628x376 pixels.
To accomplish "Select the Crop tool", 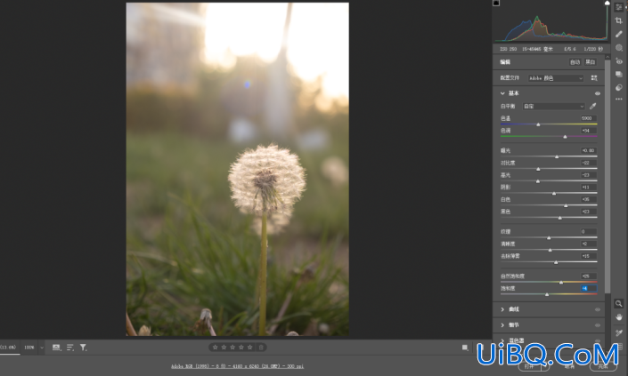I will (619, 20).
